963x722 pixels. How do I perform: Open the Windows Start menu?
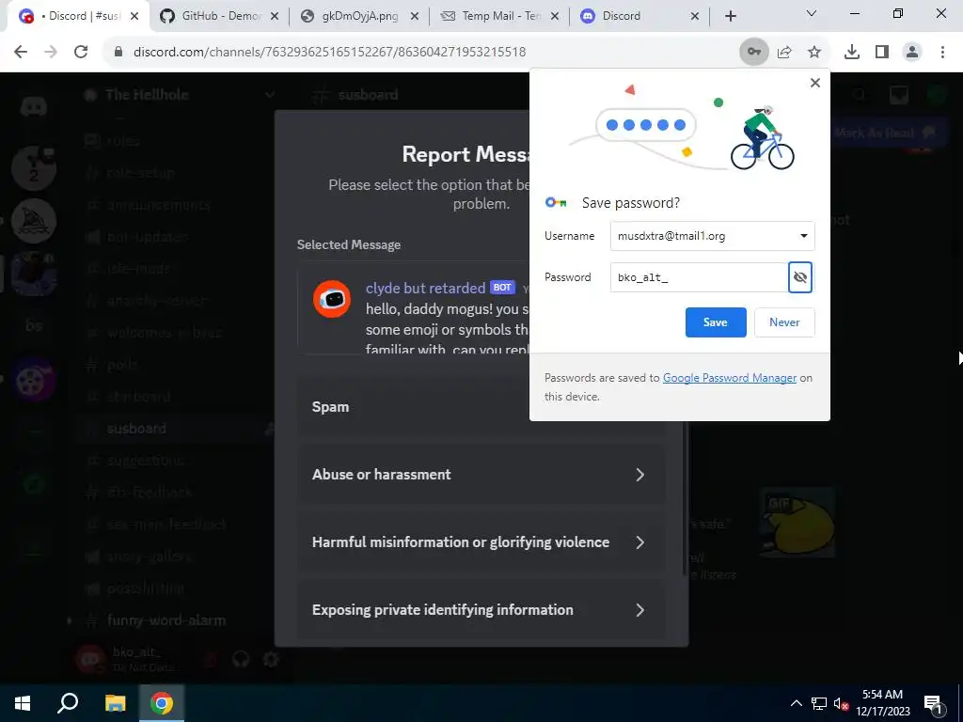23,703
